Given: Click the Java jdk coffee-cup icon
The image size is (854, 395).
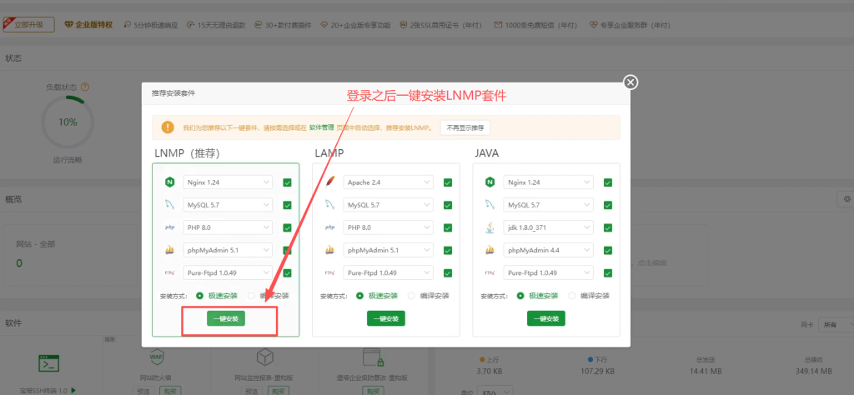Looking at the screenshot, I should coord(490,227).
